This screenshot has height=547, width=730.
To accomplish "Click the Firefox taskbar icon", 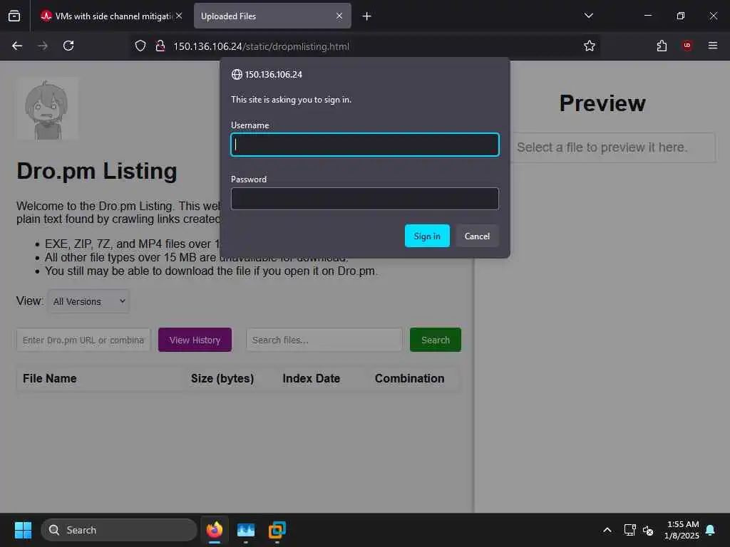I will click(x=215, y=530).
